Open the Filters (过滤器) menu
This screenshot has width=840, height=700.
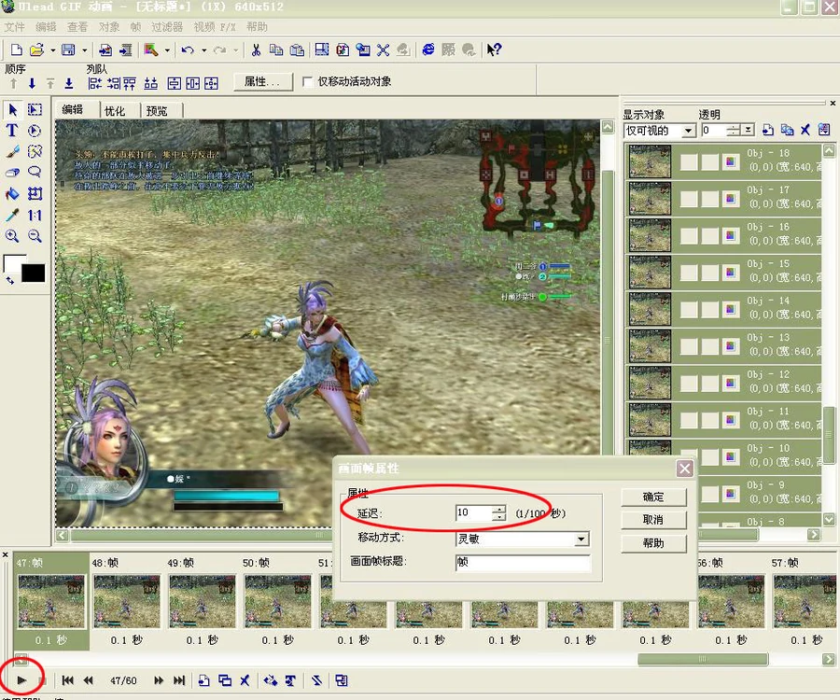(x=167, y=27)
